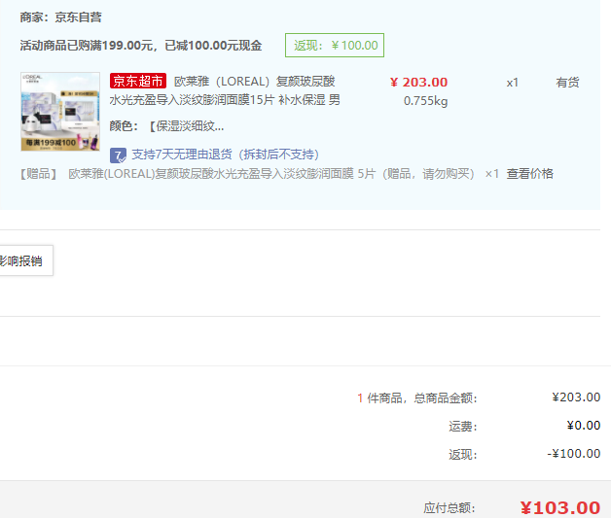Image resolution: width=611 pixels, height=518 pixels.
Task: Open the L'Oreal face mask product thumbnail
Action: point(60,112)
